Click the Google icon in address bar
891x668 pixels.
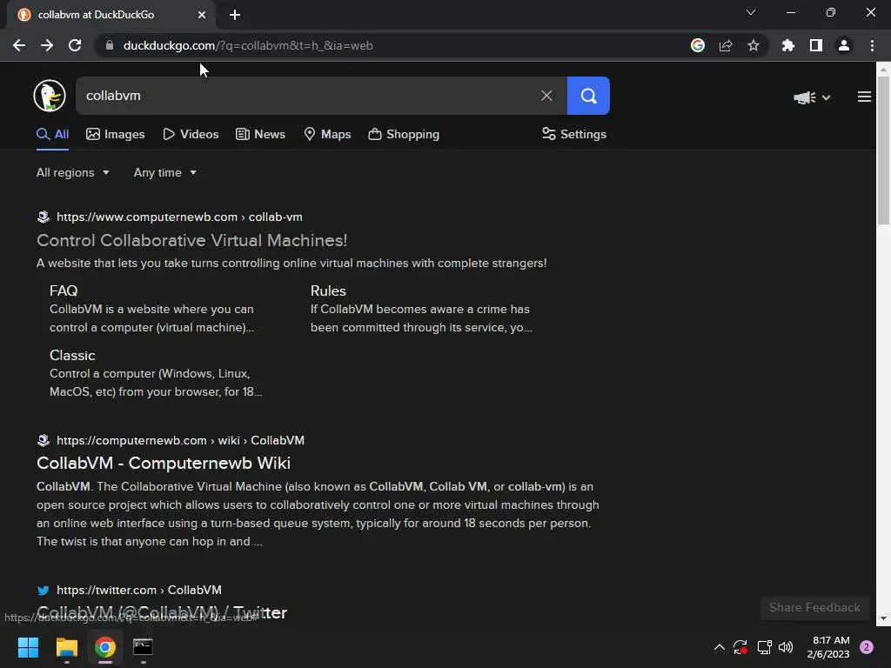(x=698, y=45)
